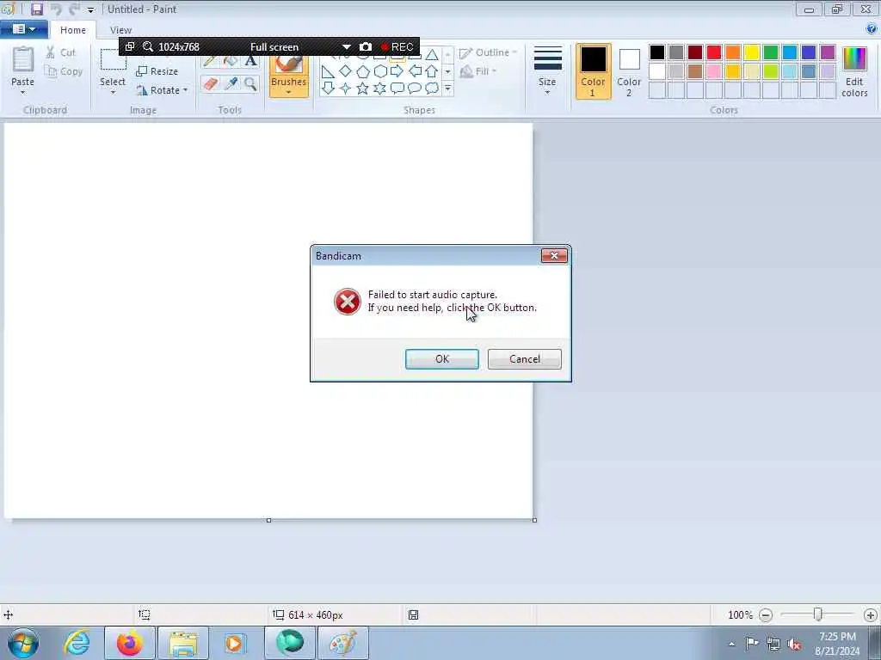Image resolution: width=881 pixels, height=660 pixels.
Task: Click the Cut button
Action: (61, 52)
